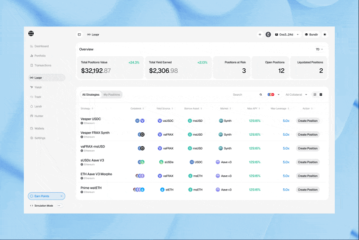Click the Total Yield Earned $2,306.98
The width and height of the screenshot is (359, 240).
pos(163,71)
